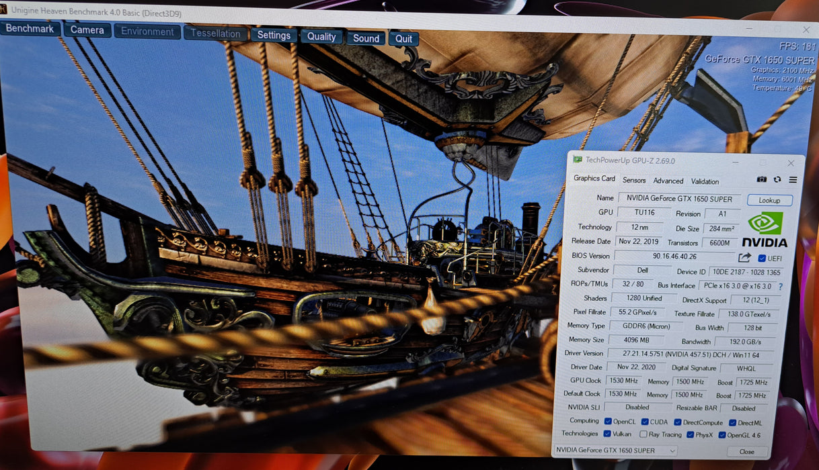Toggle the CUDA checkbox
Screen dimensions: 819x470
pyautogui.click(x=645, y=422)
